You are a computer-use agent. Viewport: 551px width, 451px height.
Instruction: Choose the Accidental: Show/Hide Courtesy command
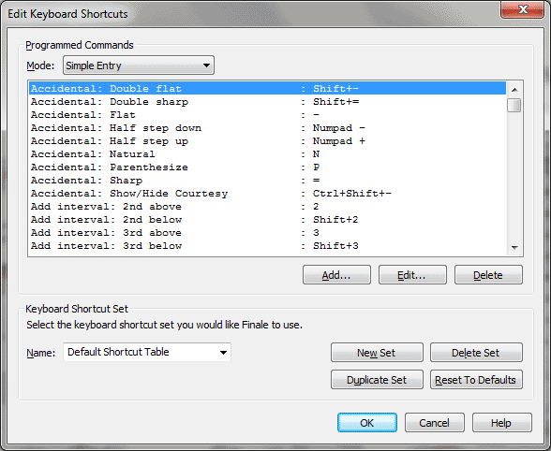coord(267,194)
